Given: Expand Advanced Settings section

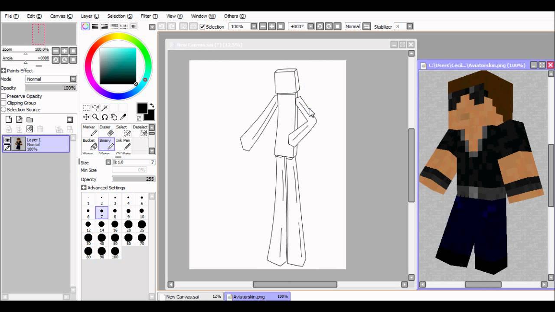Looking at the screenshot, I should coord(84,188).
